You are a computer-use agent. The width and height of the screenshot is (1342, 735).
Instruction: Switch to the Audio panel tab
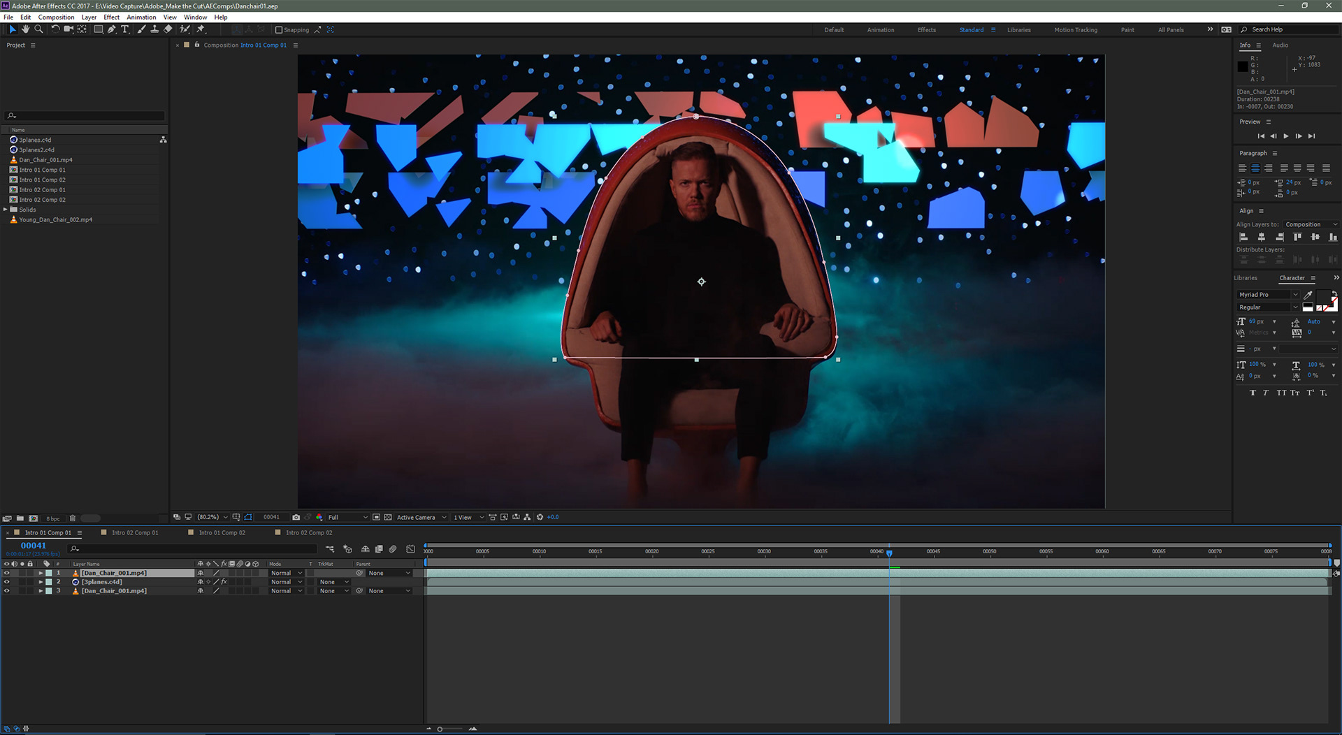click(x=1280, y=45)
